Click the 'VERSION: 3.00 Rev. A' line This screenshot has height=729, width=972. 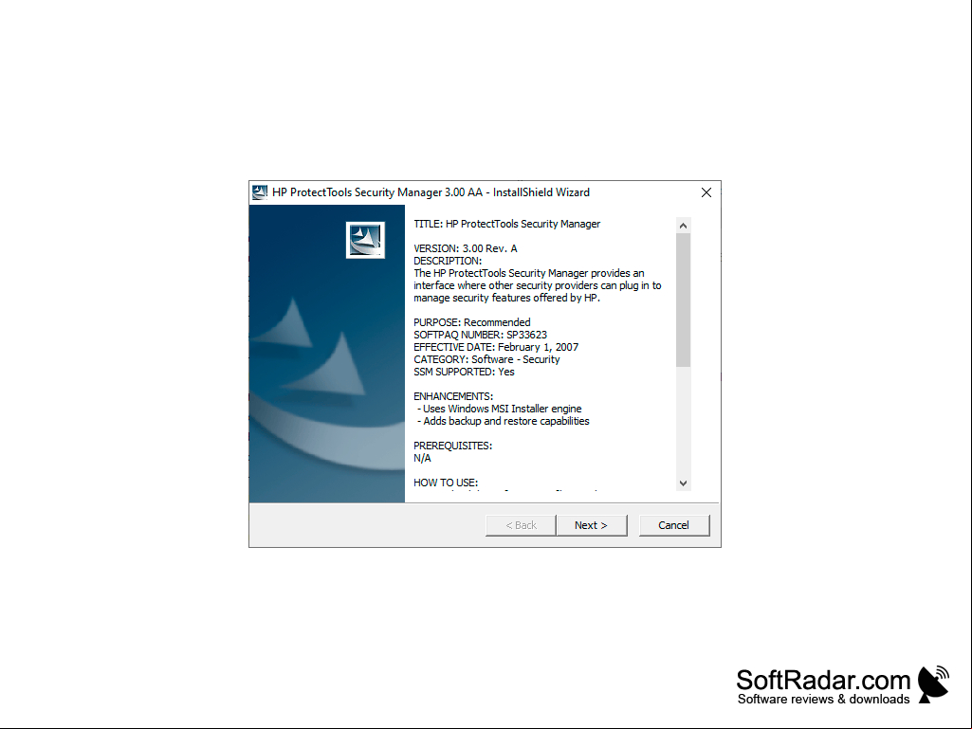466,248
